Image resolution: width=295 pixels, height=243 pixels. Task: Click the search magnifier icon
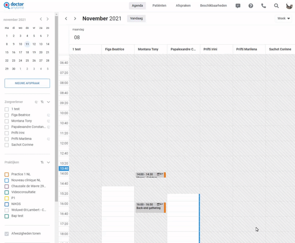pyautogui.click(x=276, y=6)
